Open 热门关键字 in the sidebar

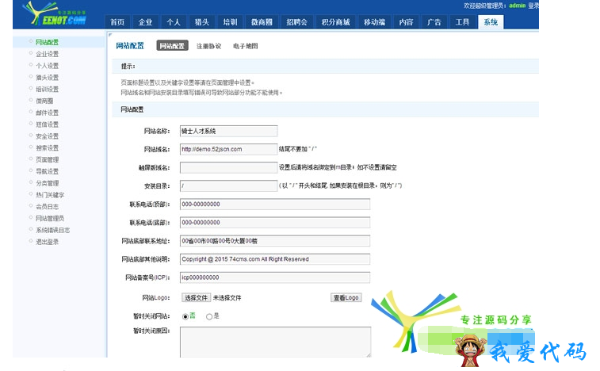pos(50,195)
